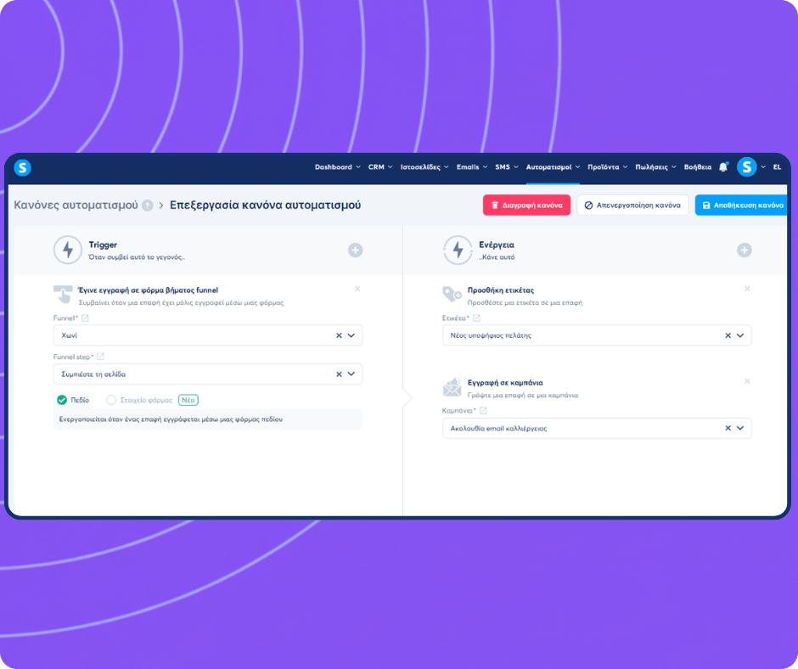798x669 pixels.
Task: Open the CRM menu
Action: [x=380, y=167]
